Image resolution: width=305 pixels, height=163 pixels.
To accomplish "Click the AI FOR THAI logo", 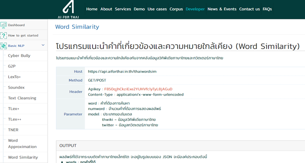I will (x=68, y=9).
